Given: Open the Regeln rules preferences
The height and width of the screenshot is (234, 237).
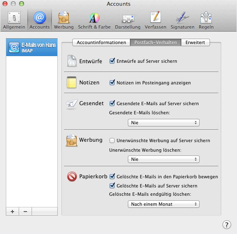Looking at the screenshot, I should [x=206, y=20].
